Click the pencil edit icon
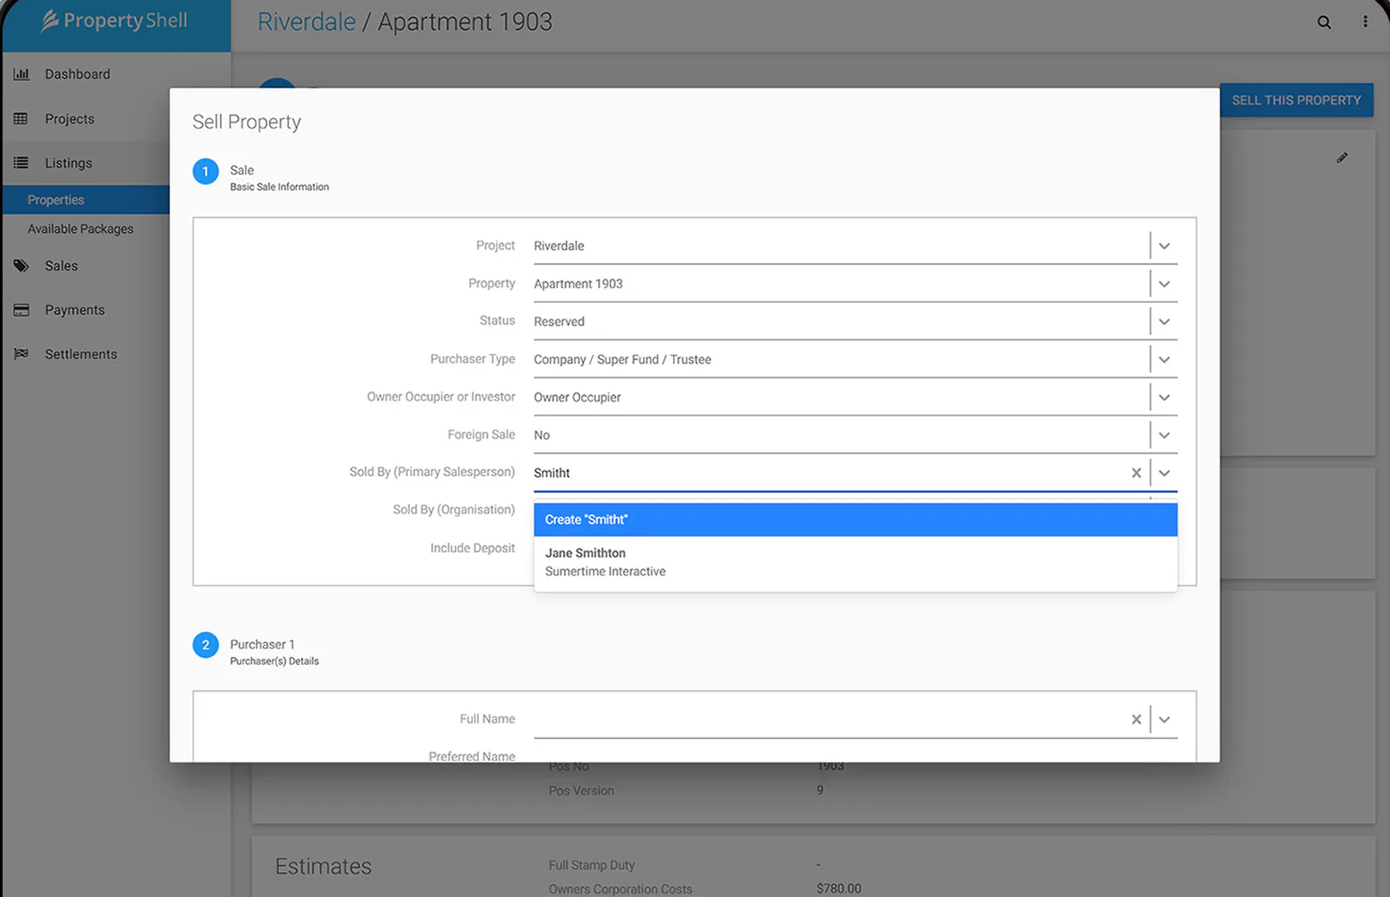This screenshot has height=897, width=1390. click(x=1342, y=158)
